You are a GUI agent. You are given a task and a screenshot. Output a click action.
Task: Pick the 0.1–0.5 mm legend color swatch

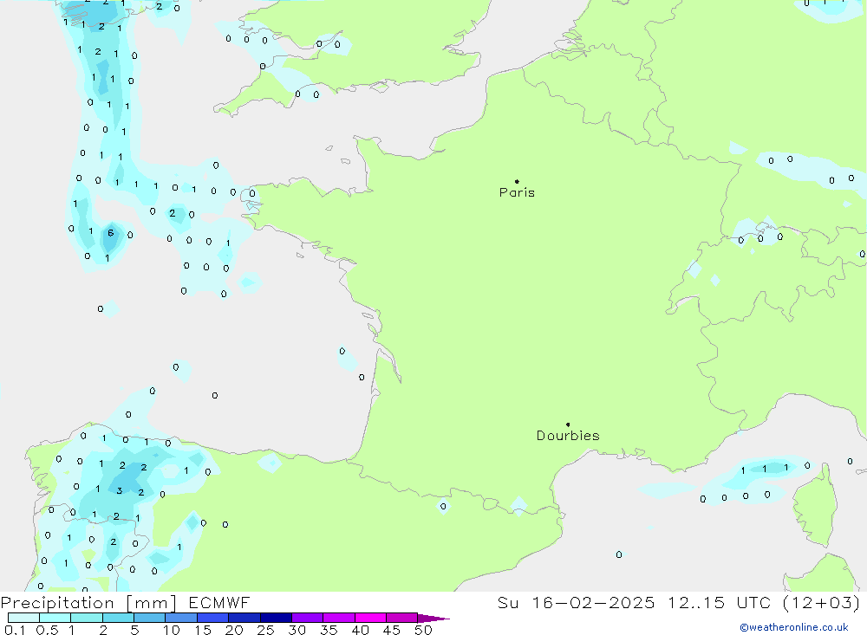coord(23,618)
